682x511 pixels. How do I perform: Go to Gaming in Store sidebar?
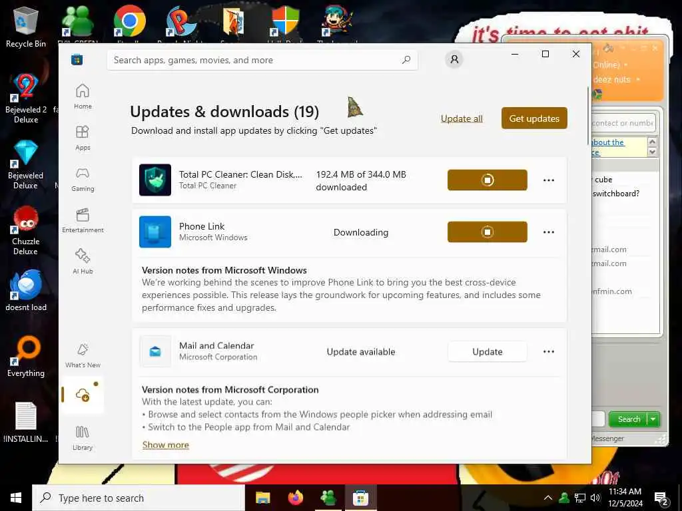point(83,179)
